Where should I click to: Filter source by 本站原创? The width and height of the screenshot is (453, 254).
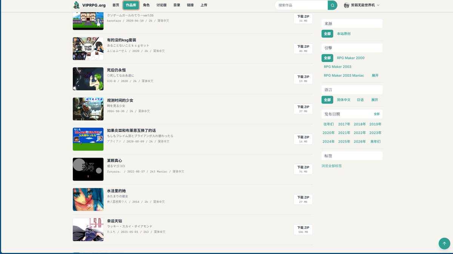coord(344,34)
